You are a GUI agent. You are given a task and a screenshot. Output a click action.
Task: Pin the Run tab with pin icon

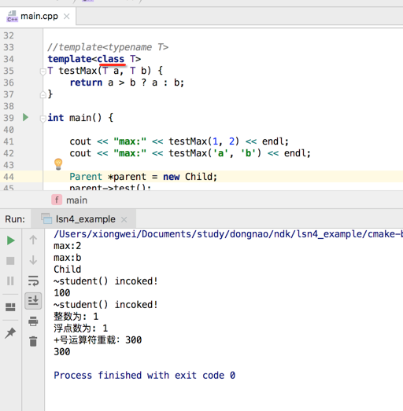pos(10,333)
